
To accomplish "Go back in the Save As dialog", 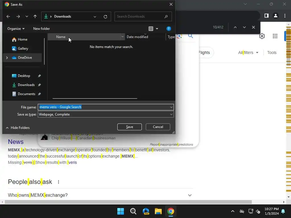I will pyautogui.click(x=8, y=16).
